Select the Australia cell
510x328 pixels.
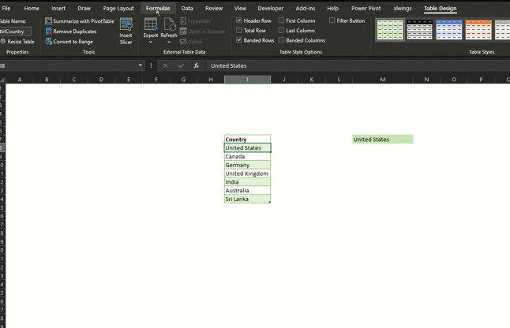coord(247,190)
